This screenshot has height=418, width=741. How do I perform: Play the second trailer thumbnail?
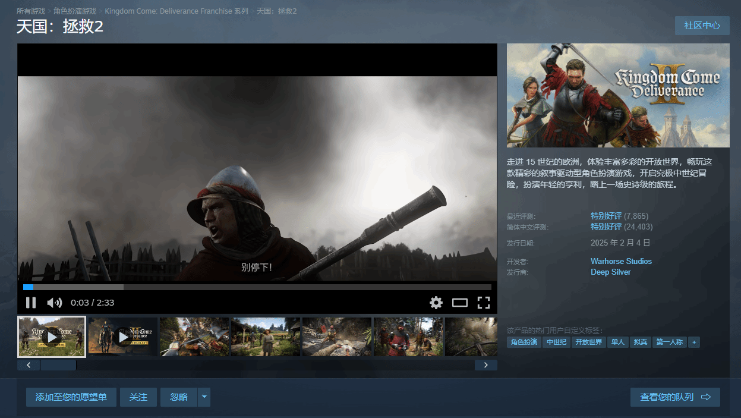point(123,337)
